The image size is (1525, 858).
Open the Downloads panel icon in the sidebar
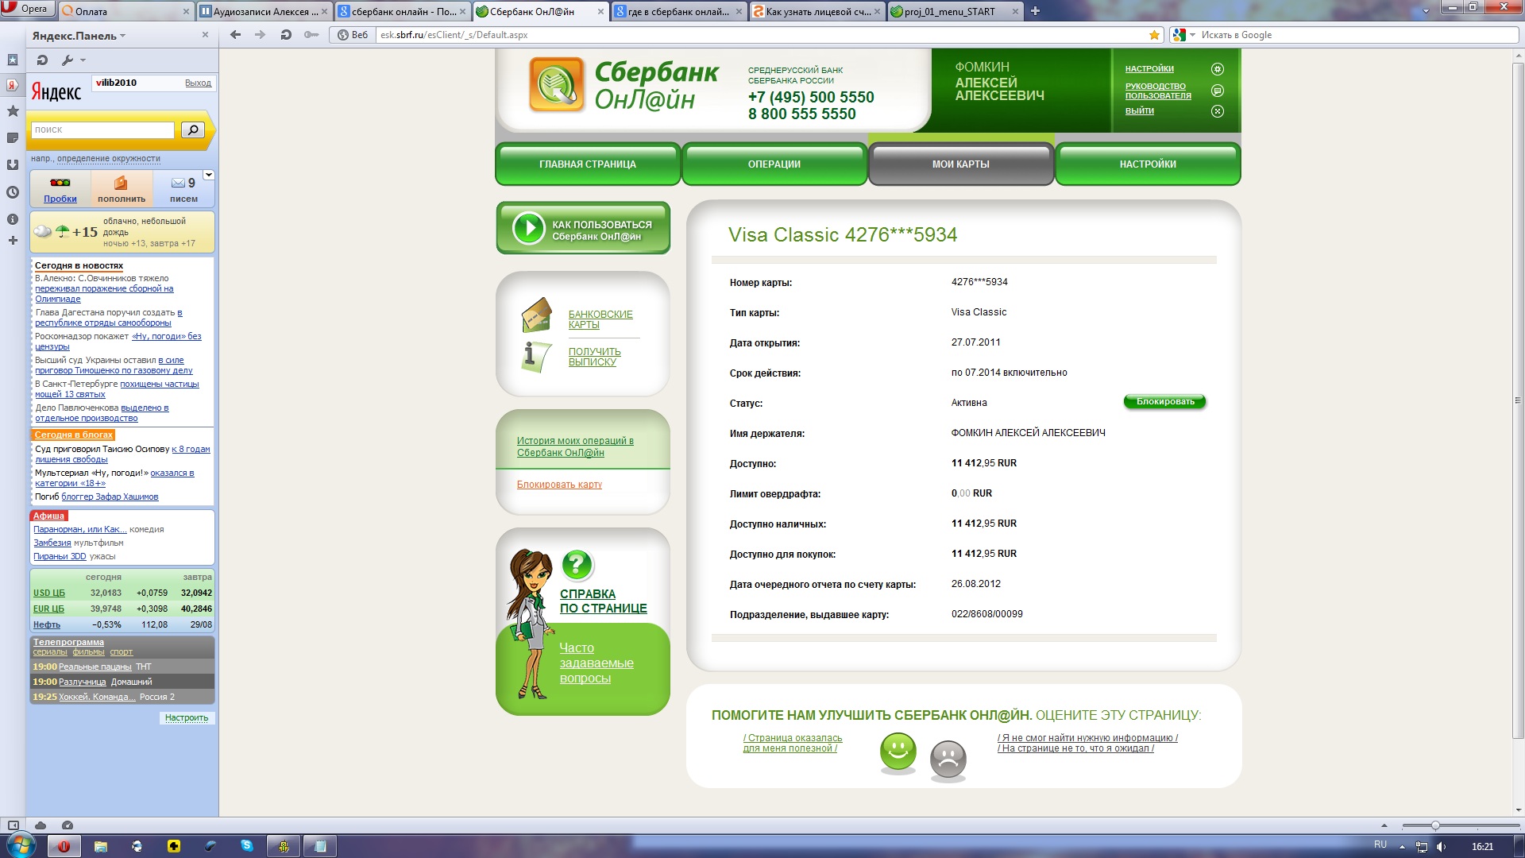pos(13,165)
